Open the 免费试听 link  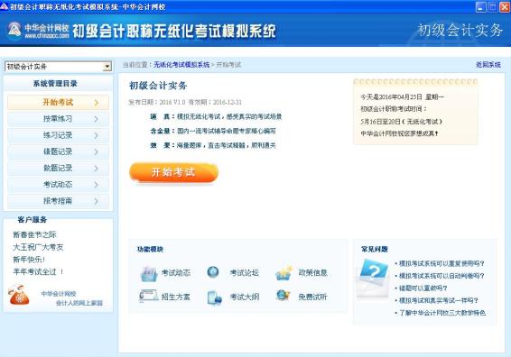coord(313,297)
